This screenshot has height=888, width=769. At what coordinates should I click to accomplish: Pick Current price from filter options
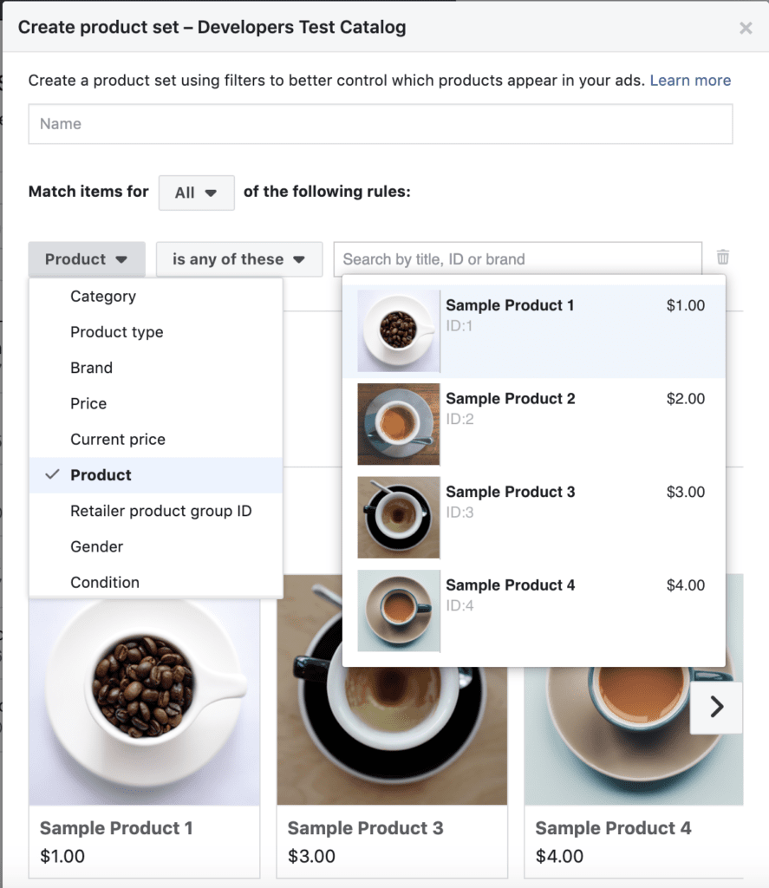(118, 440)
